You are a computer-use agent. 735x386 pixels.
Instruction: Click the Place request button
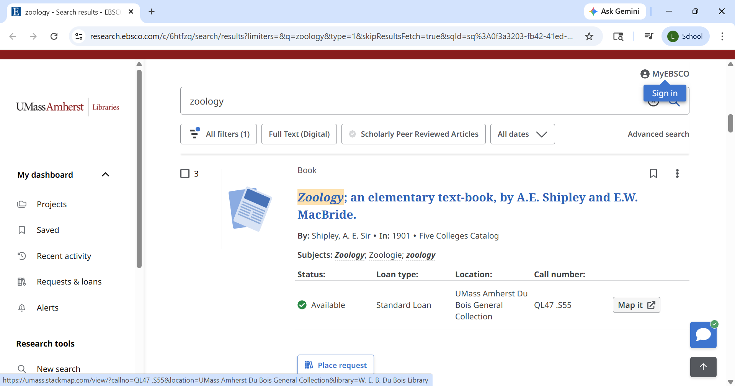click(x=335, y=365)
